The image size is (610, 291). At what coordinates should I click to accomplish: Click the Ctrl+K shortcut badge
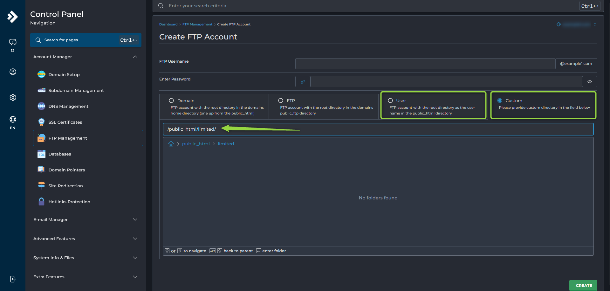coord(590,6)
